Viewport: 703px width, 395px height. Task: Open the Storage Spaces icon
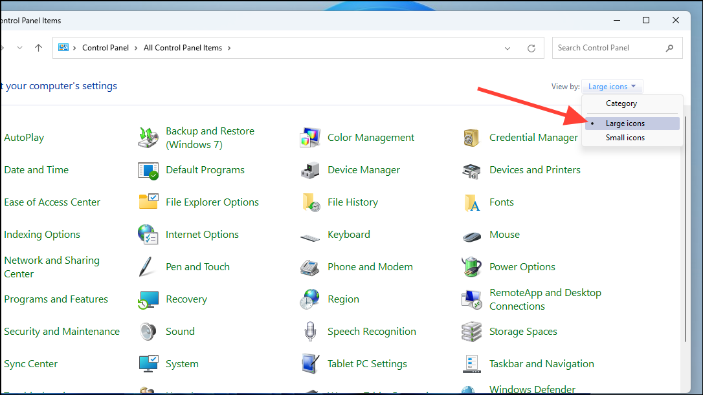(471, 332)
